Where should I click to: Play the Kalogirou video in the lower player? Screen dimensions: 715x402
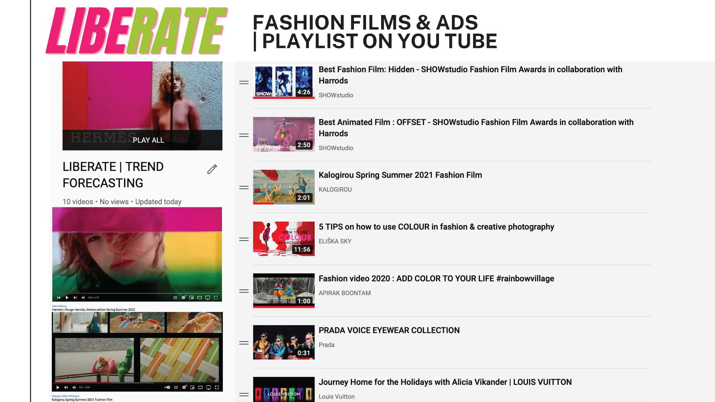(58, 387)
